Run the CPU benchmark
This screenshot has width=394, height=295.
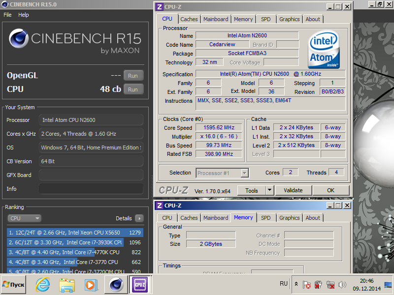click(x=133, y=89)
